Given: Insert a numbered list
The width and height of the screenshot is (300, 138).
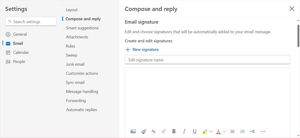Looking at the screenshot, I should point(242,131).
